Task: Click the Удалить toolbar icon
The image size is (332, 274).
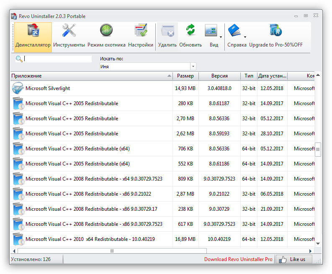Action: [x=167, y=31]
